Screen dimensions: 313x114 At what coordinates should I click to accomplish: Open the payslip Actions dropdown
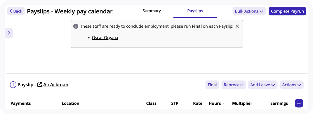pyautogui.click(x=292, y=85)
